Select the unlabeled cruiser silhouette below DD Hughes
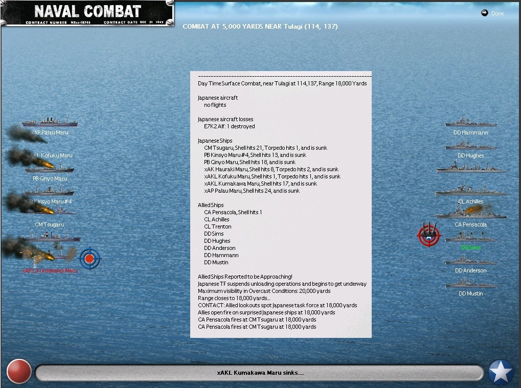The height and width of the screenshot is (388, 521). pyautogui.click(x=471, y=167)
